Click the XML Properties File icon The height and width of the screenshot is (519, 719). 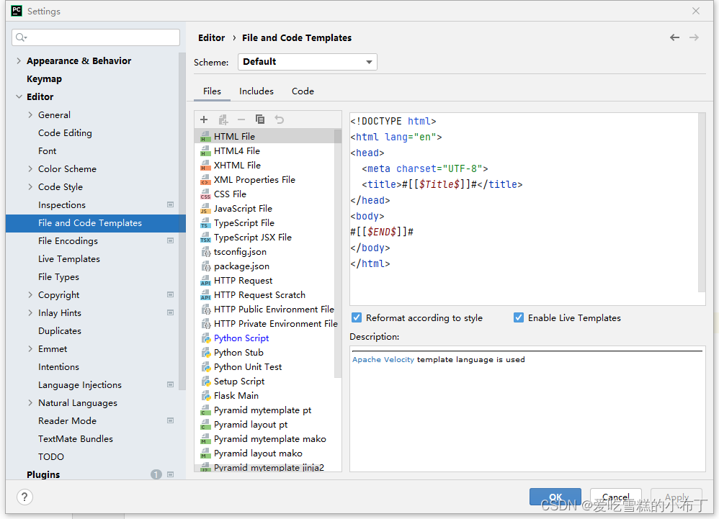coord(205,180)
